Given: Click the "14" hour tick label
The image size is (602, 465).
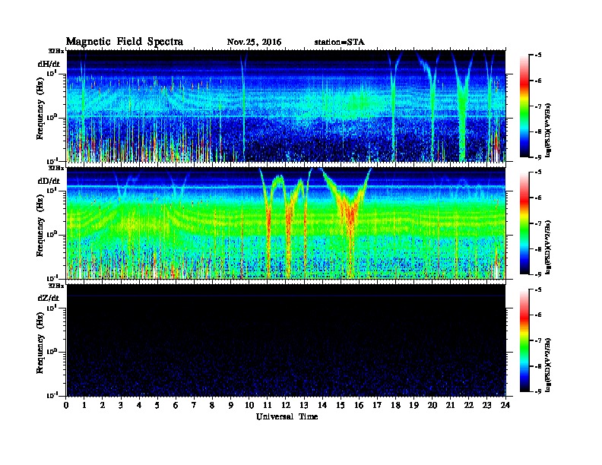Looking at the screenshot, I should [x=322, y=406].
